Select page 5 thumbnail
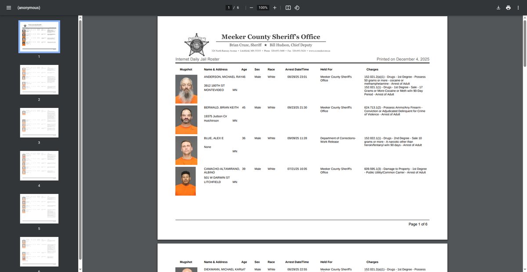 (x=39, y=208)
